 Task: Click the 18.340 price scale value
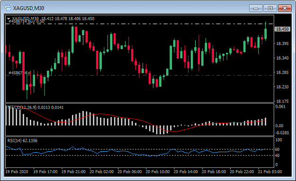click(x=282, y=58)
